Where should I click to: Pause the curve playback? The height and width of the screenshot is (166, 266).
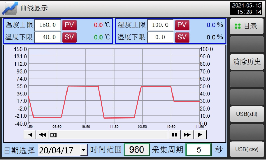click(174, 135)
